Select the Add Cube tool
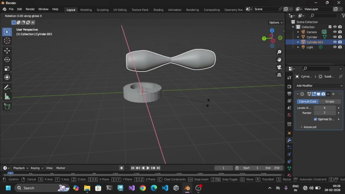Screen dimensions: 345x194 point(7,107)
